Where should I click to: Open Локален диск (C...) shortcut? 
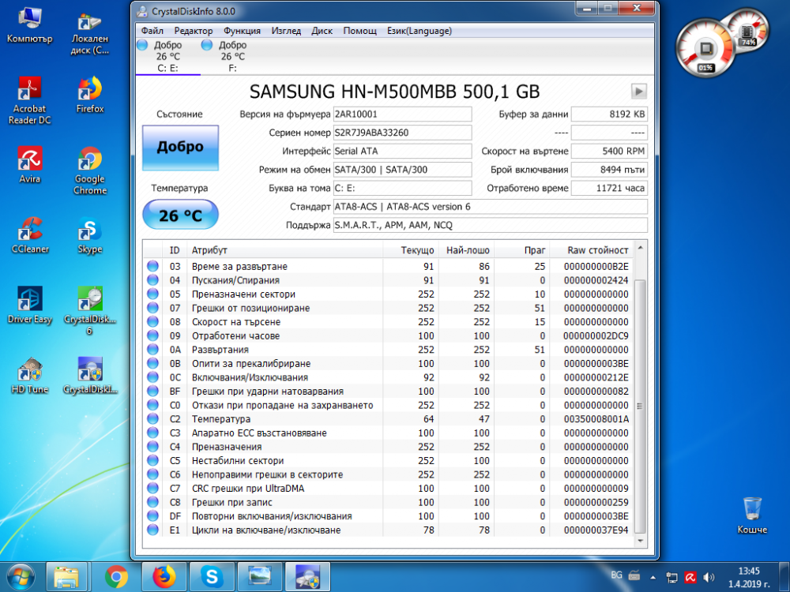click(90, 33)
